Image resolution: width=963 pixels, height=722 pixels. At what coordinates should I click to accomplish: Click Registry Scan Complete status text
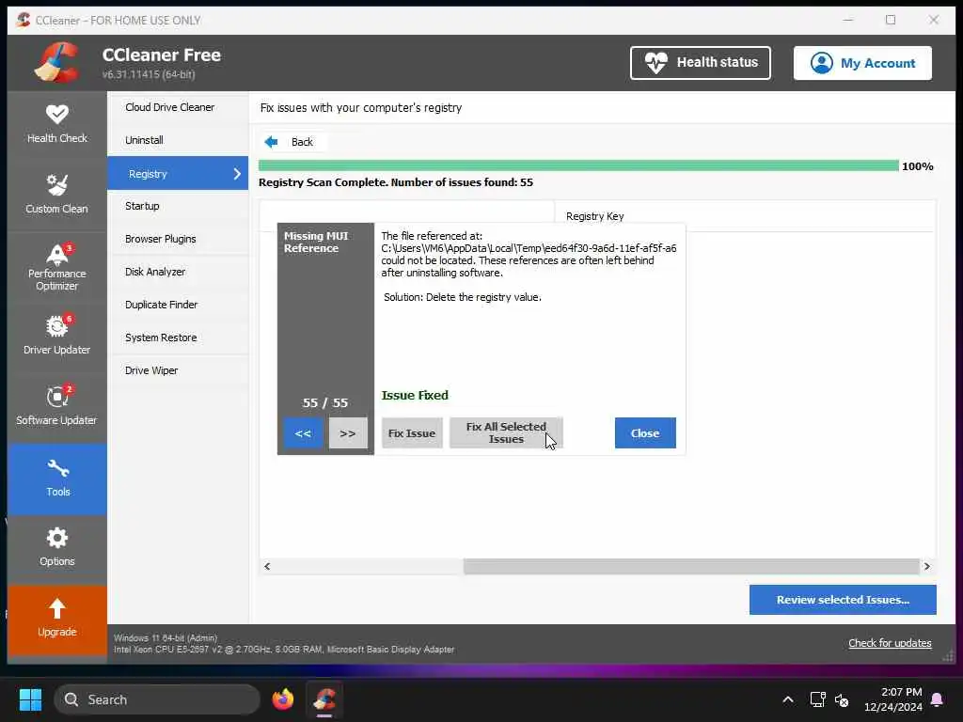tap(396, 182)
